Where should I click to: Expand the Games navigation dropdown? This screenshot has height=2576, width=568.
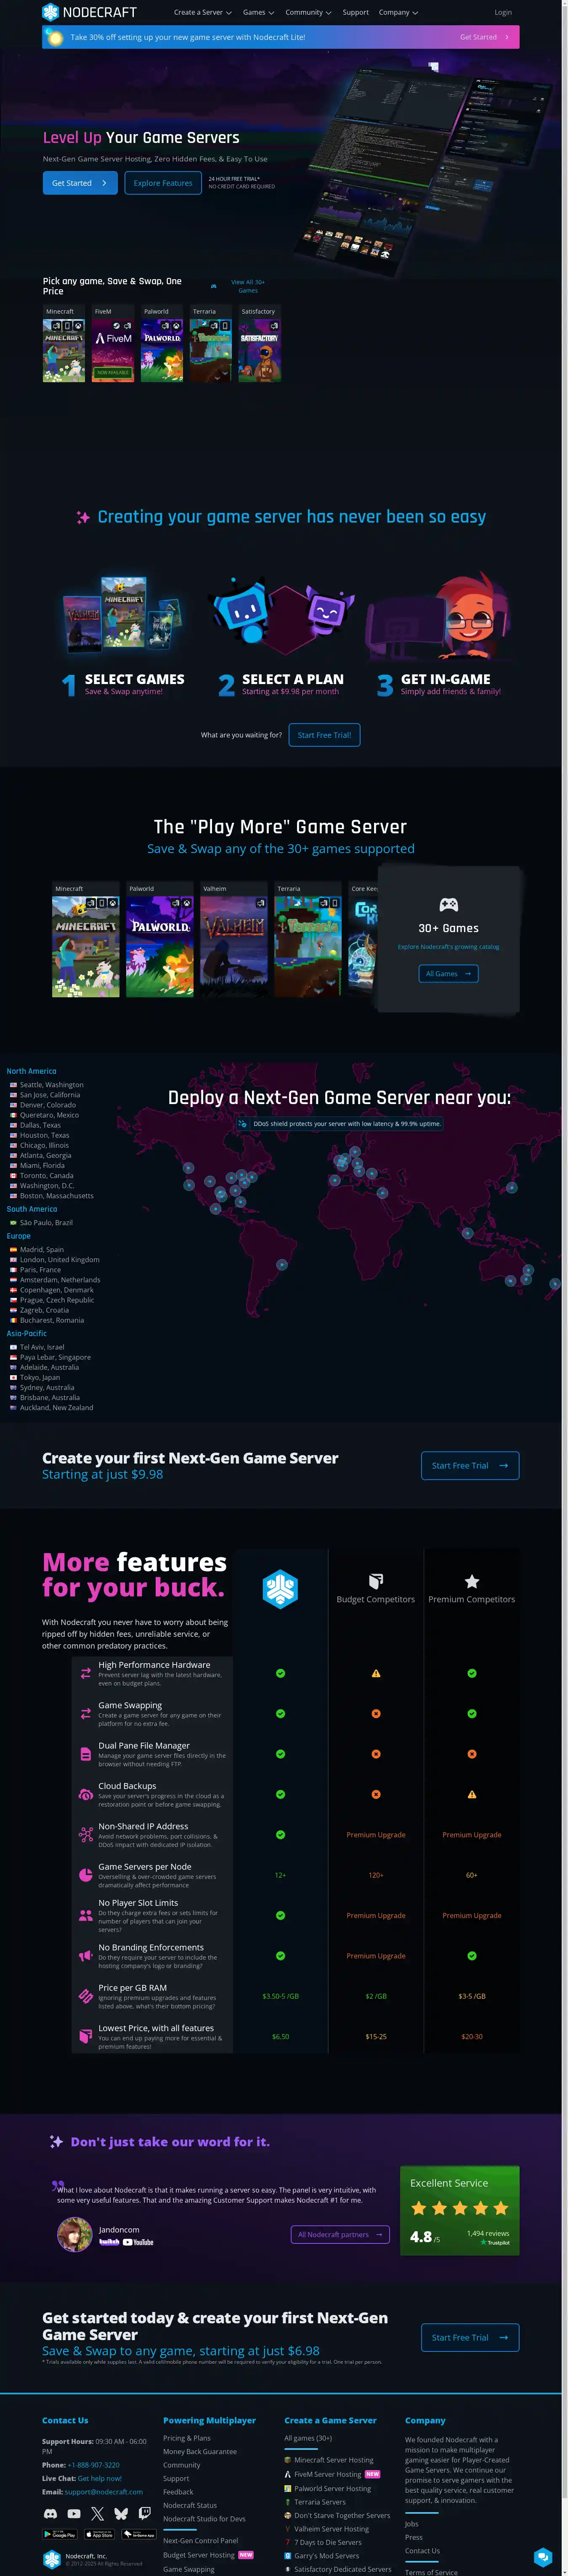click(x=258, y=13)
